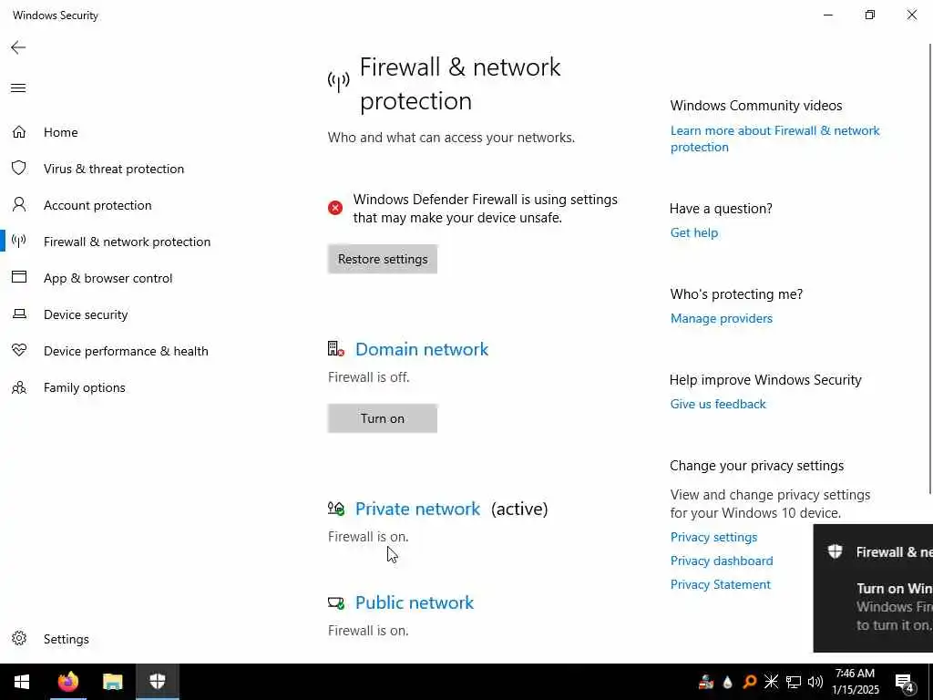Open Private network settings

tap(417, 509)
